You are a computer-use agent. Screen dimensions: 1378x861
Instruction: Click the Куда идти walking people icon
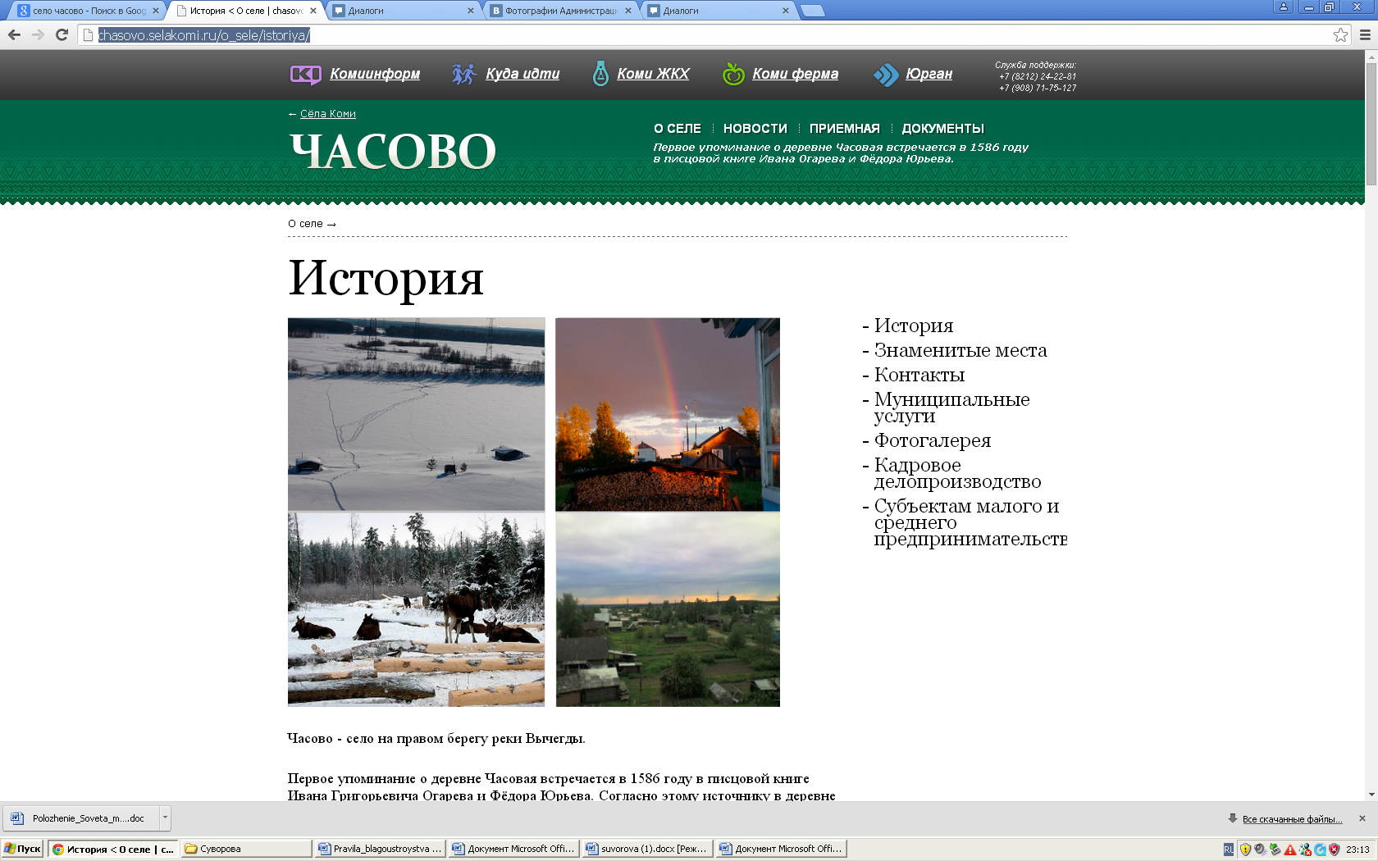click(x=463, y=75)
